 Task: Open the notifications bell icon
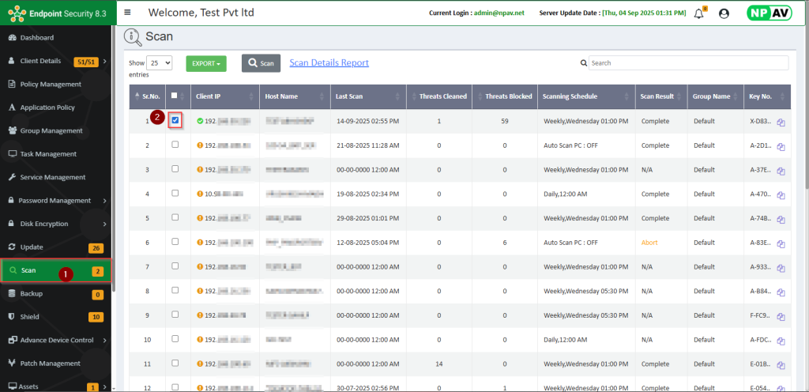(x=698, y=13)
